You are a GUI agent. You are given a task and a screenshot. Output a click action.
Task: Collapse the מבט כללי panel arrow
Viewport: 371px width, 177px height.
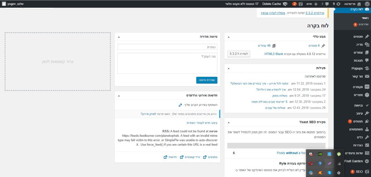229,37
